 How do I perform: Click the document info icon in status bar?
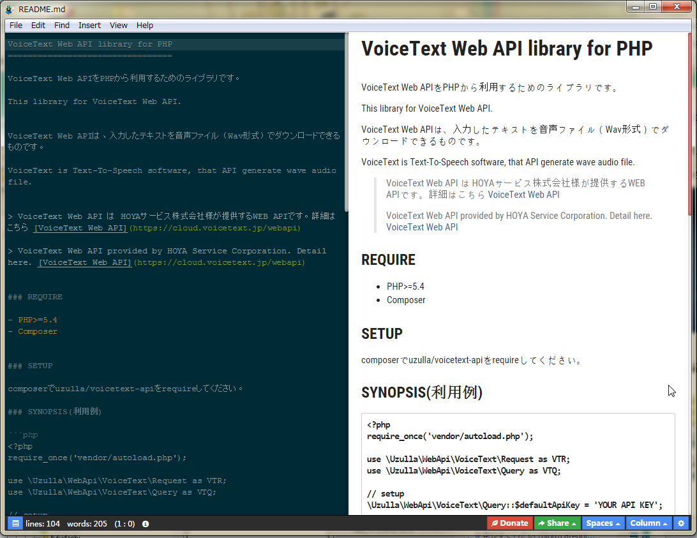(x=146, y=523)
